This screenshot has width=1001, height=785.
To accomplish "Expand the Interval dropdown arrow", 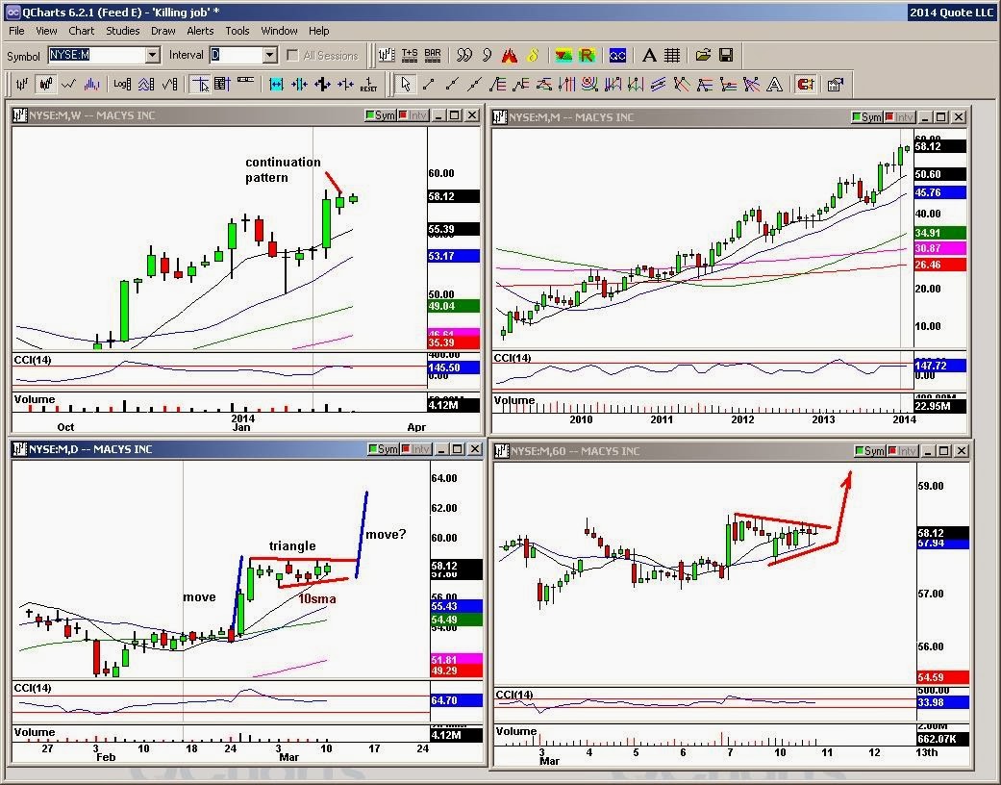I will (x=270, y=56).
